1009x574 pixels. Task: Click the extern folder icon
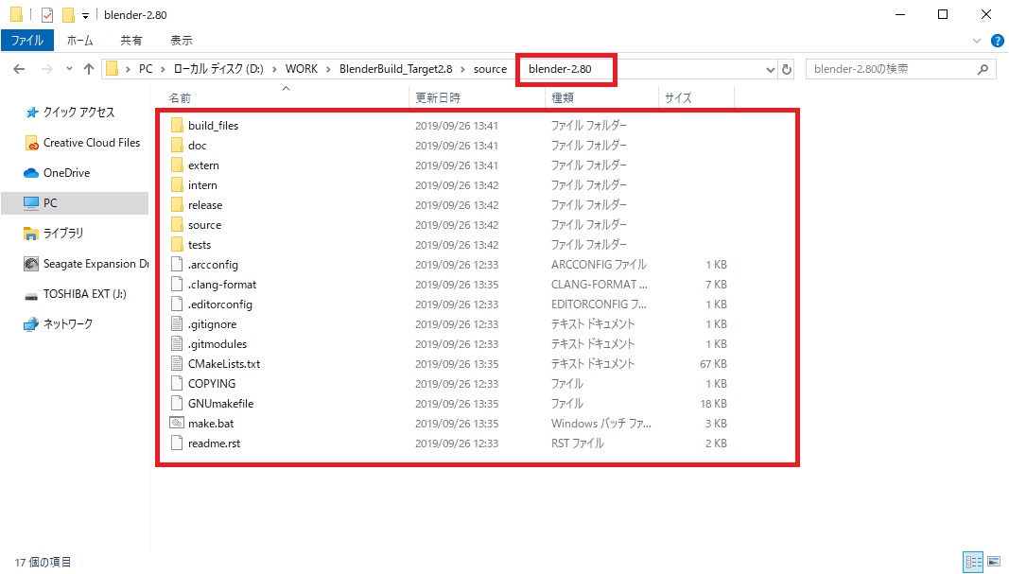point(177,165)
